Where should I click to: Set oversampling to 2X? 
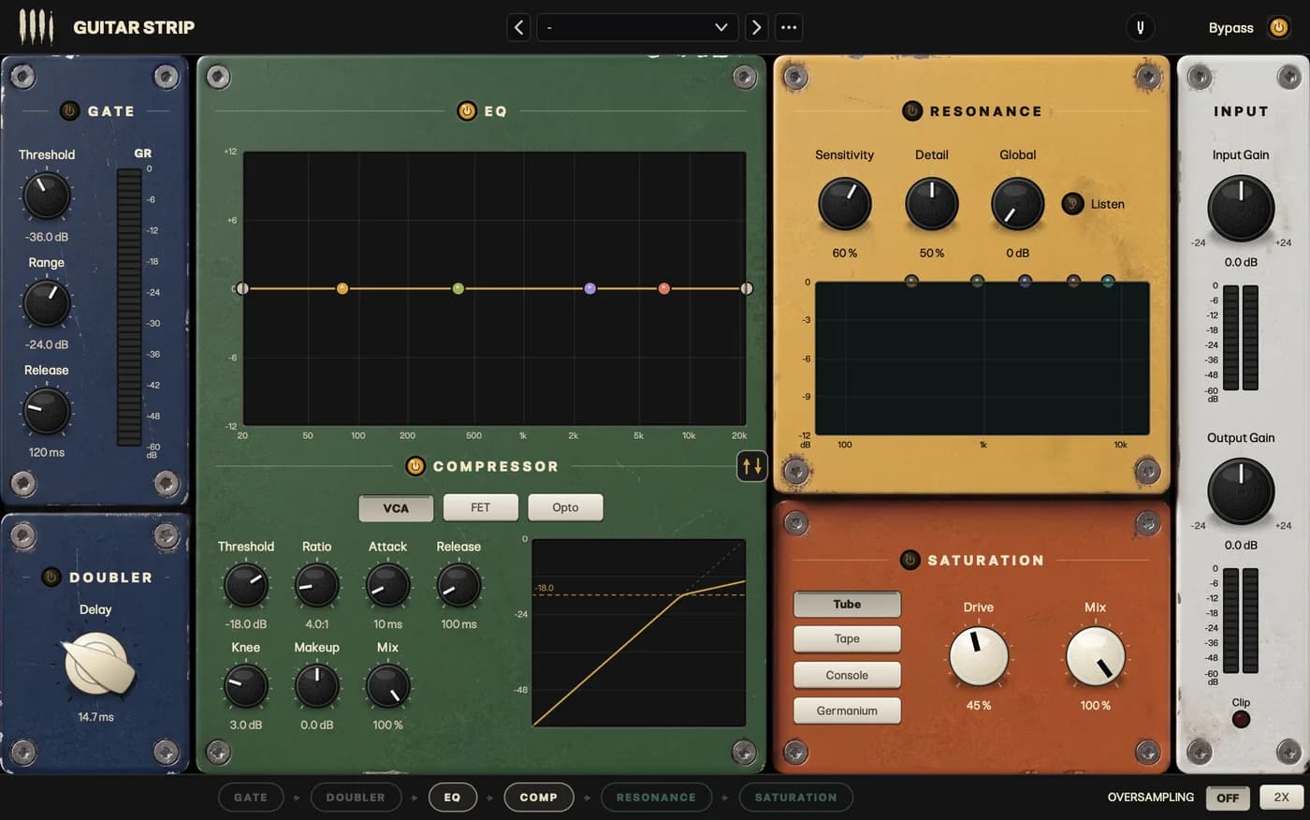(x=1281, y=798)
